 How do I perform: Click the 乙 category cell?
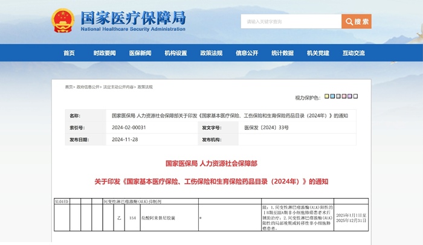(119, 218)
